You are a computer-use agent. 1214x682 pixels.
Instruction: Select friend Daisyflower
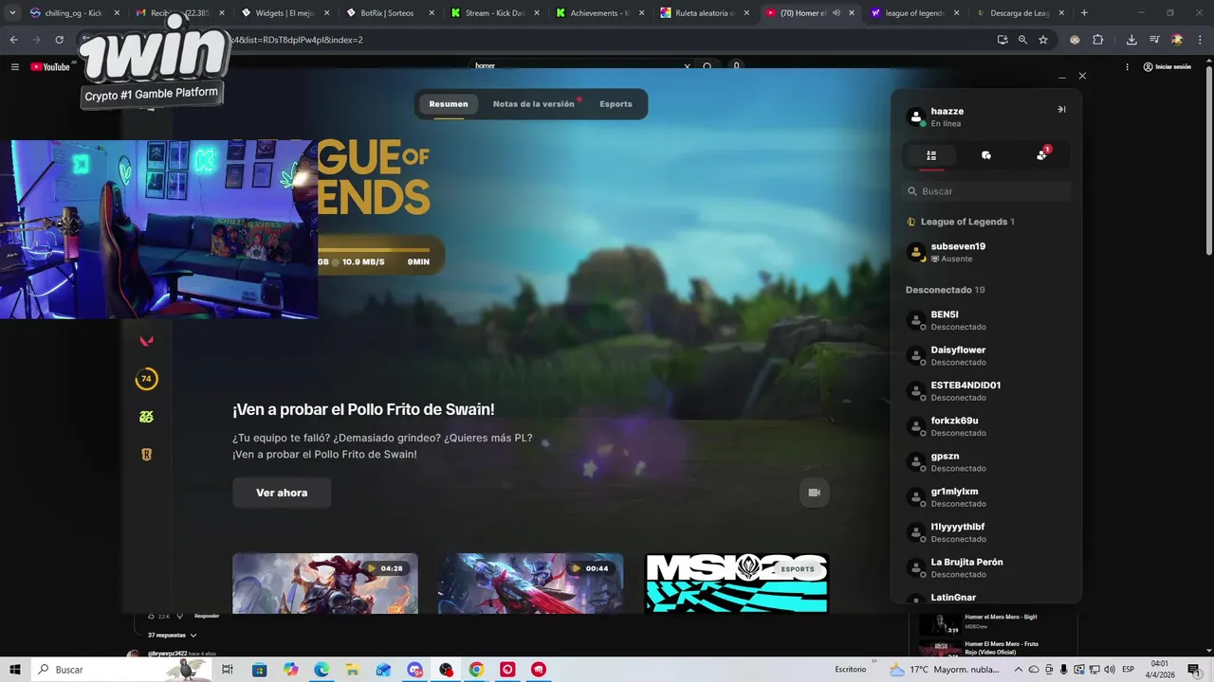[x=986, y=355]
